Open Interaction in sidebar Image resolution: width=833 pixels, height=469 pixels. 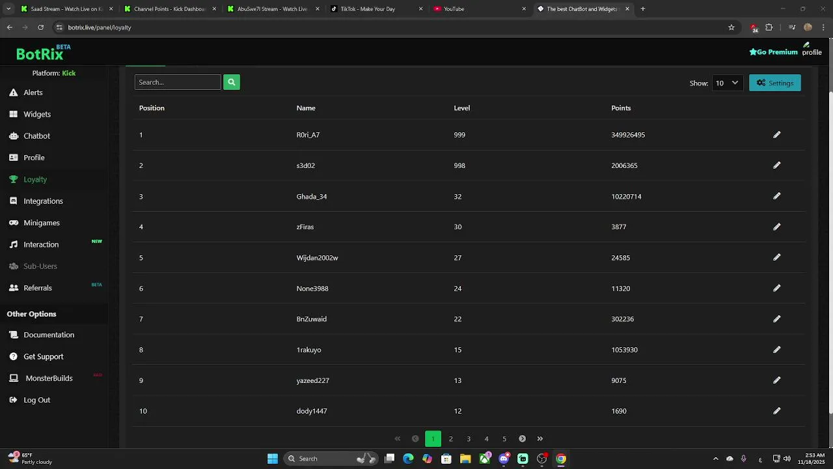(x=41, y=244)
